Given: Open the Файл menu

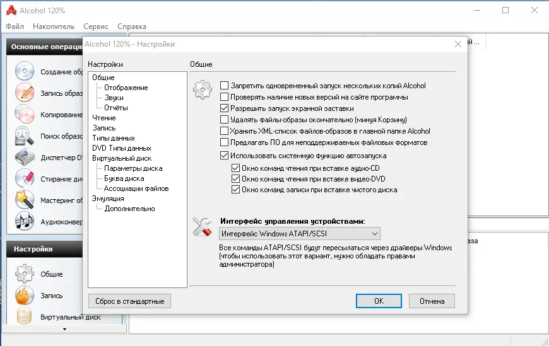Looking at the screenshot, I should 15,26.
